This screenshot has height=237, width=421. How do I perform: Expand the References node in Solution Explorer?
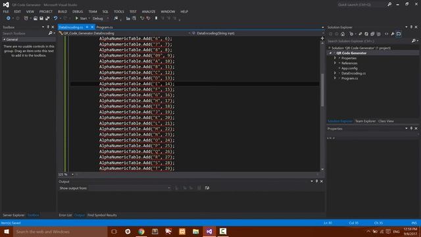coord(335,63)
